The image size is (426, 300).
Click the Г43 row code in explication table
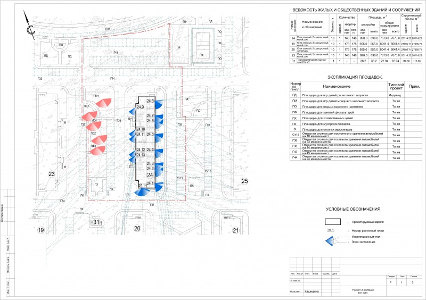(295, 152)
